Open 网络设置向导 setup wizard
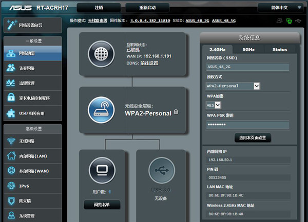This screenshot has width=308, height=222. click(x=31, y=24)
